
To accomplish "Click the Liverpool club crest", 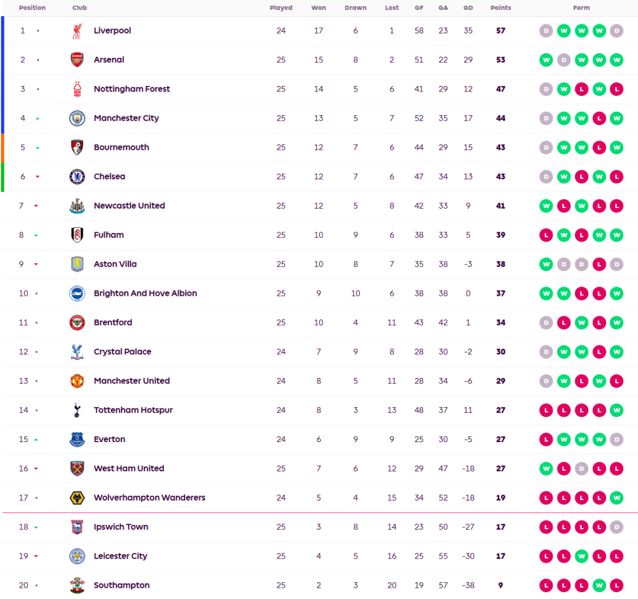I will (x=77, y=31).
